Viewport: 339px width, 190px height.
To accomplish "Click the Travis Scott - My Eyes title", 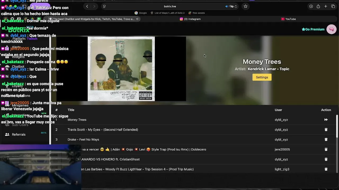I will point(103,130).
